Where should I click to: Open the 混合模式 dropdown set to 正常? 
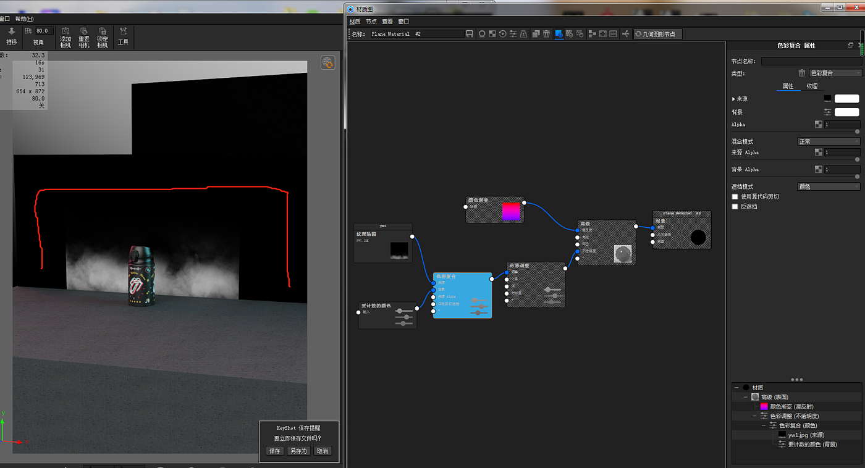tap(829, 141)
